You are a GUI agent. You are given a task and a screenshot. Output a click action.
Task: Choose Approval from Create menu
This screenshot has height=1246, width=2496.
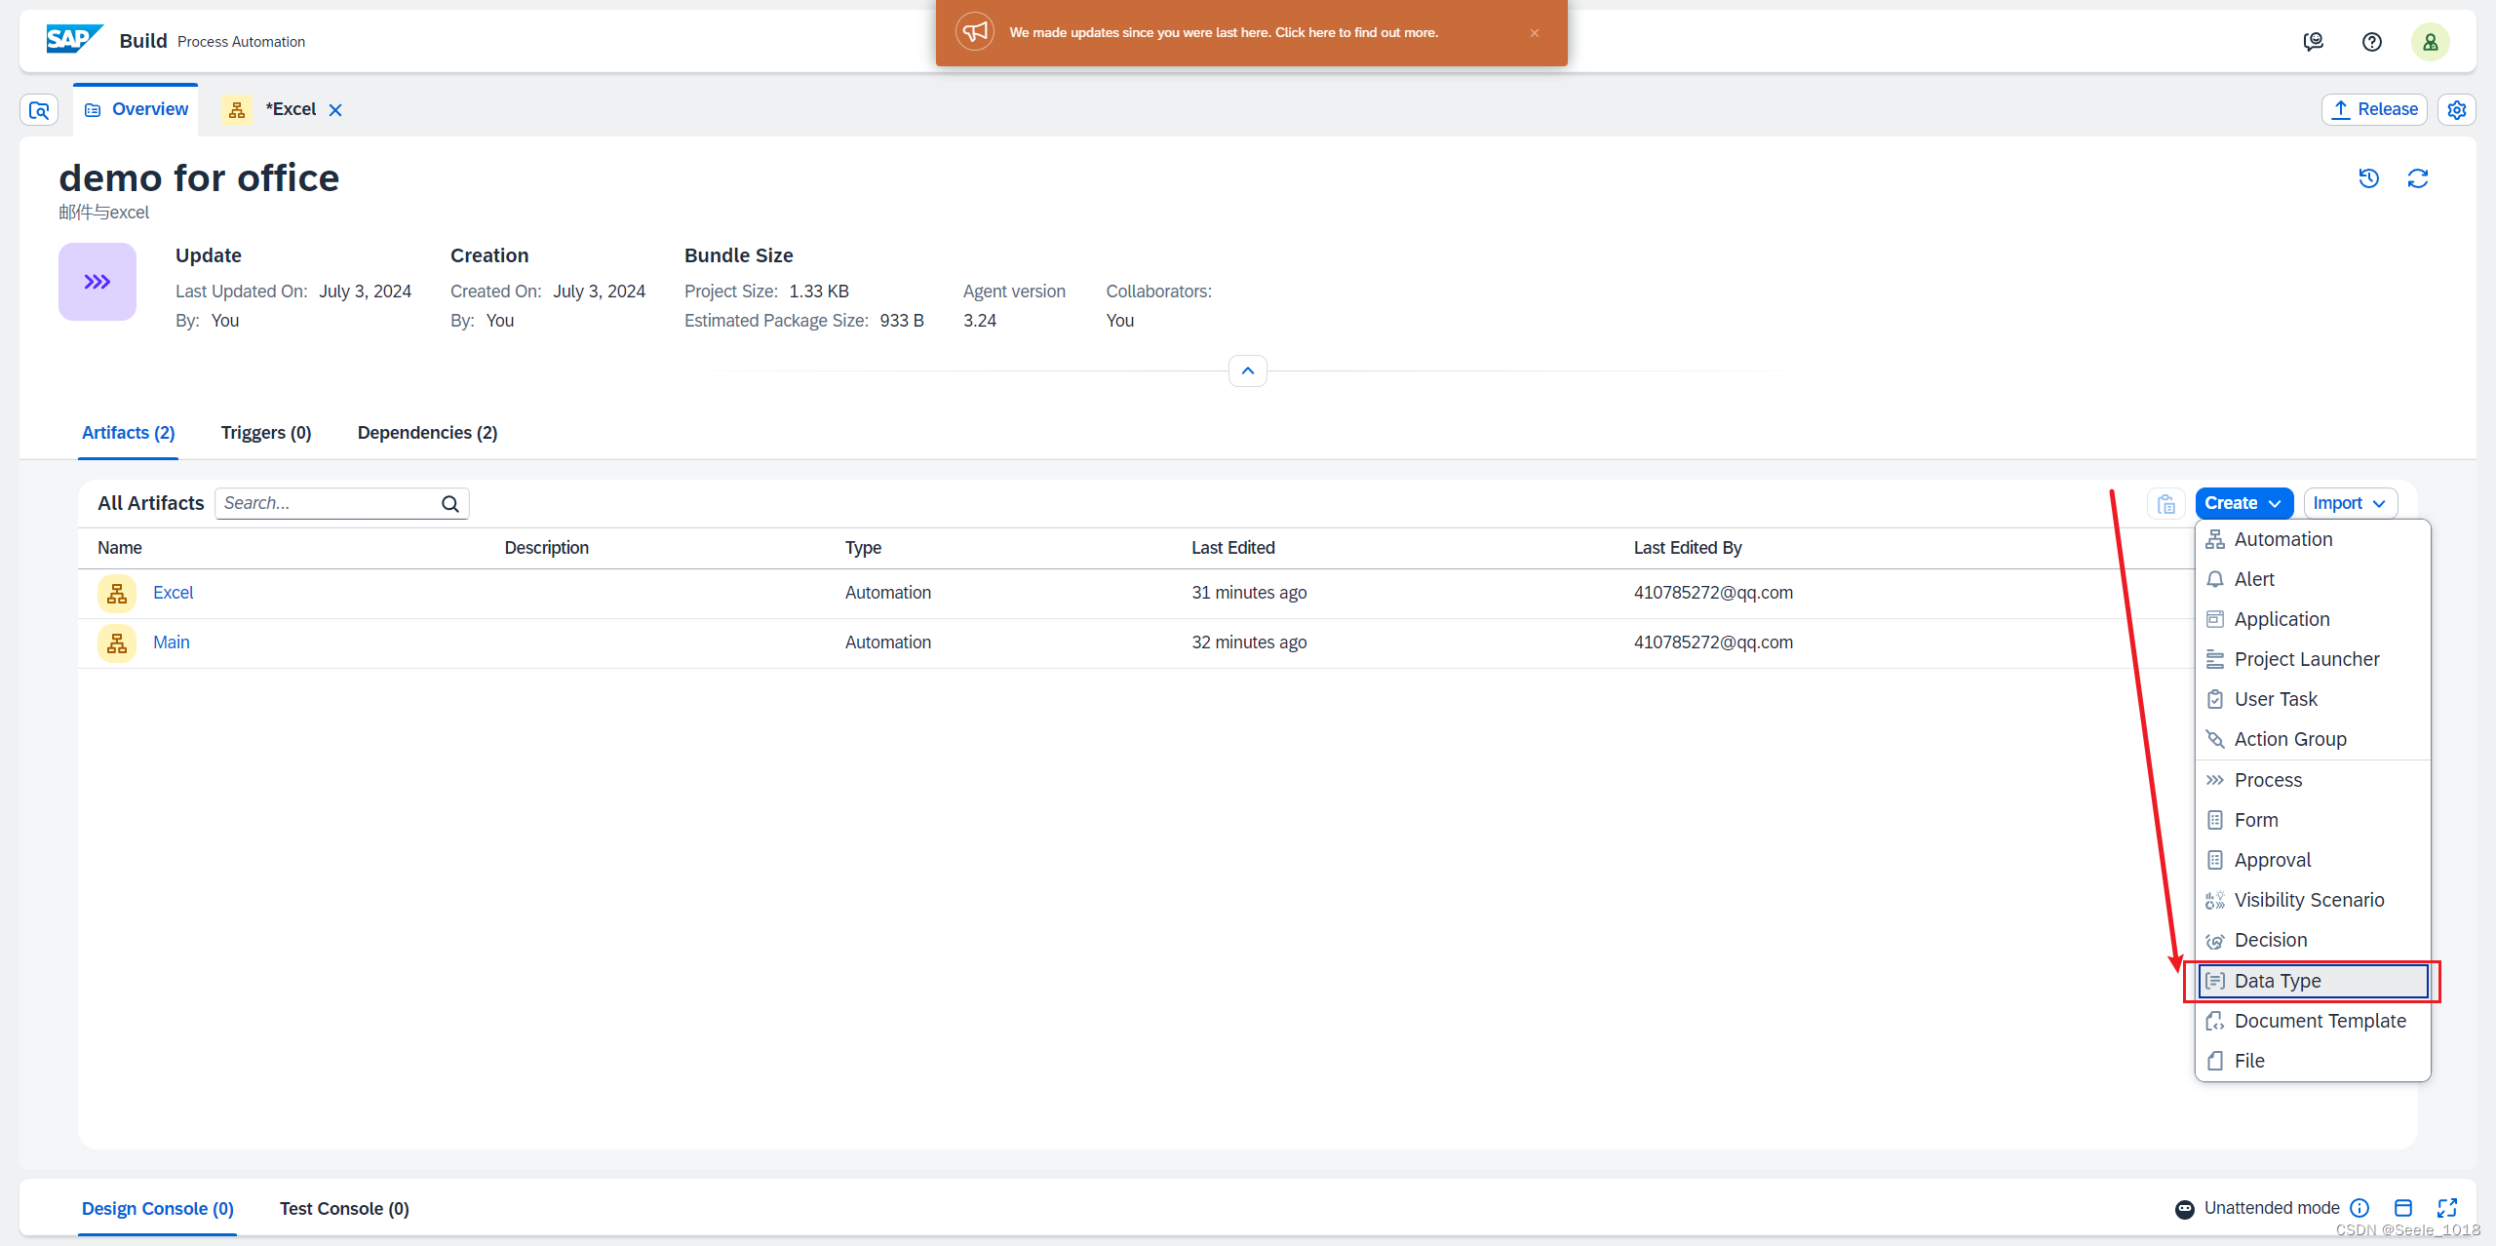click(x=2313, y=861)
